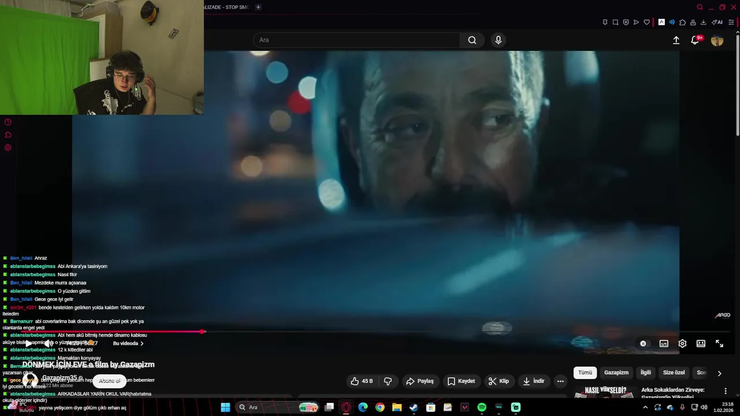
Task: Open the Windows Start menu
Action: 225,407
